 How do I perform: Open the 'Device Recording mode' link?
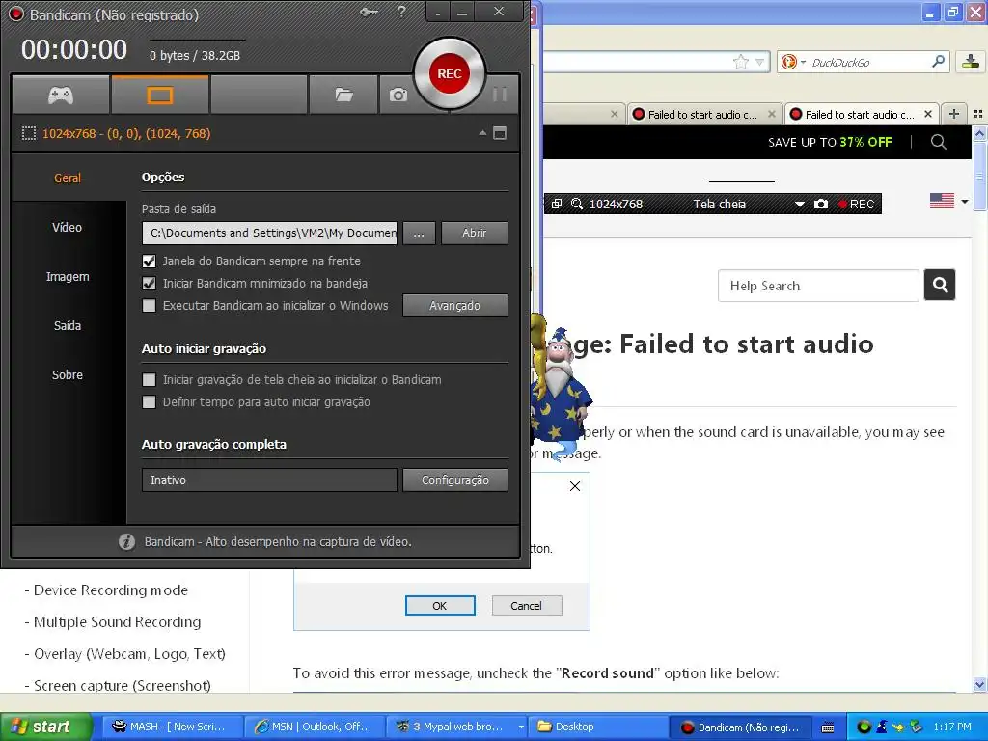click(111, 590)
